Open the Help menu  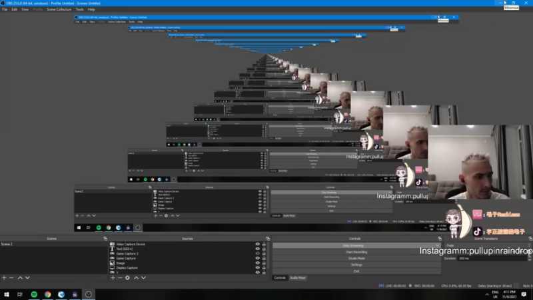pyautogui.click(x=91, y=9)
